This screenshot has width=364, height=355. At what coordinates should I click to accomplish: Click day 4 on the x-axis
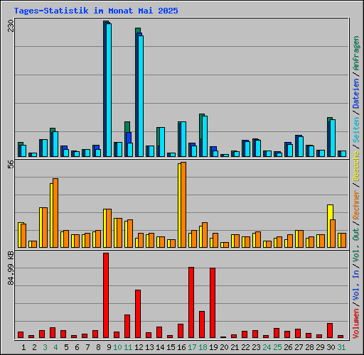pos(55,347)
